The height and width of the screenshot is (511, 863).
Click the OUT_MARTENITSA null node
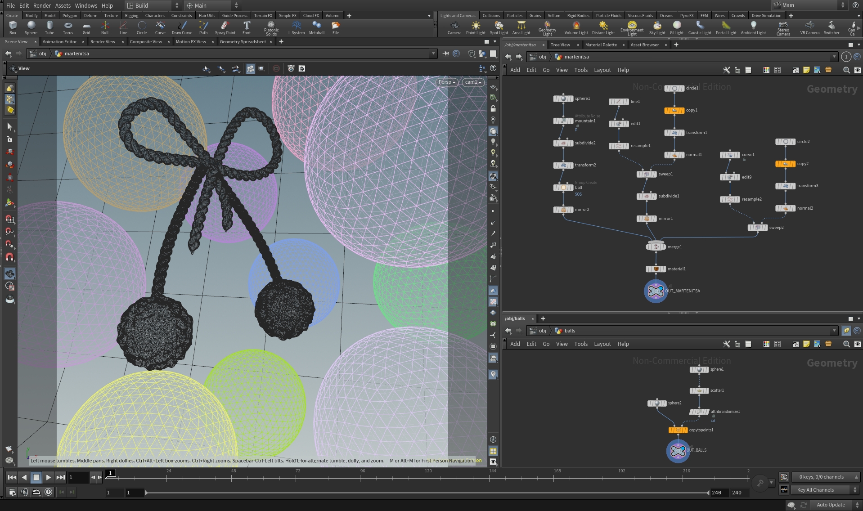pos(656,291)
